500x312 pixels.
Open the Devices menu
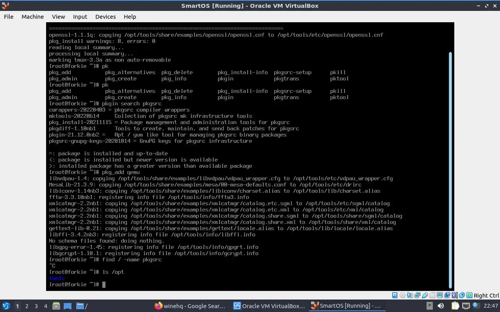coord(105,16)
